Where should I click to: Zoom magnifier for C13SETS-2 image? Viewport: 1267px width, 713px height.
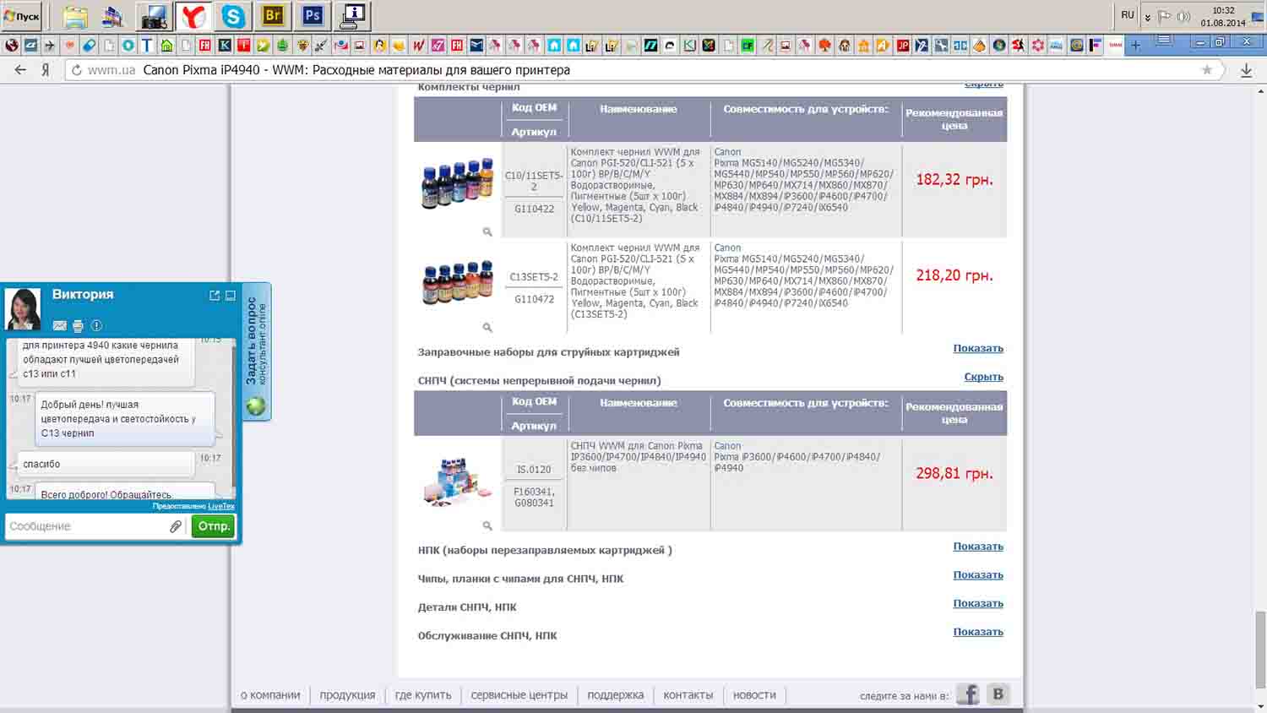[x=487, y=327]
